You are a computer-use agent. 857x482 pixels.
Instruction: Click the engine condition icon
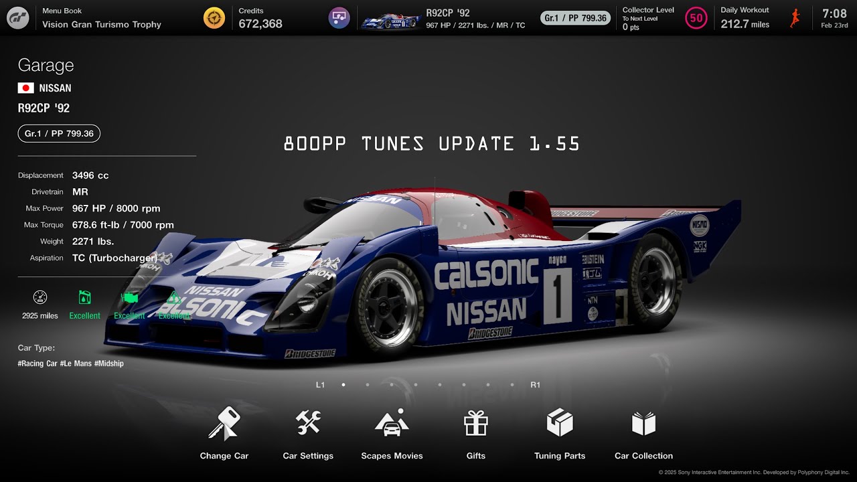[x=129, y=297]
